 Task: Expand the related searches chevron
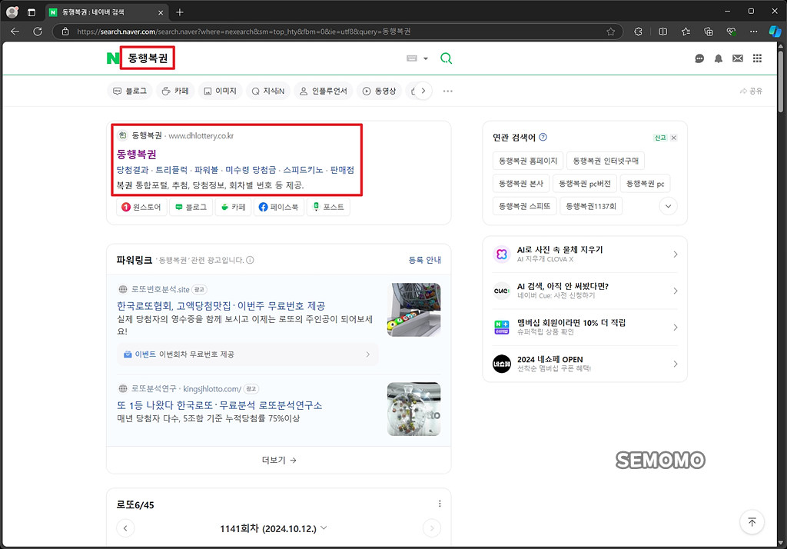668,206
